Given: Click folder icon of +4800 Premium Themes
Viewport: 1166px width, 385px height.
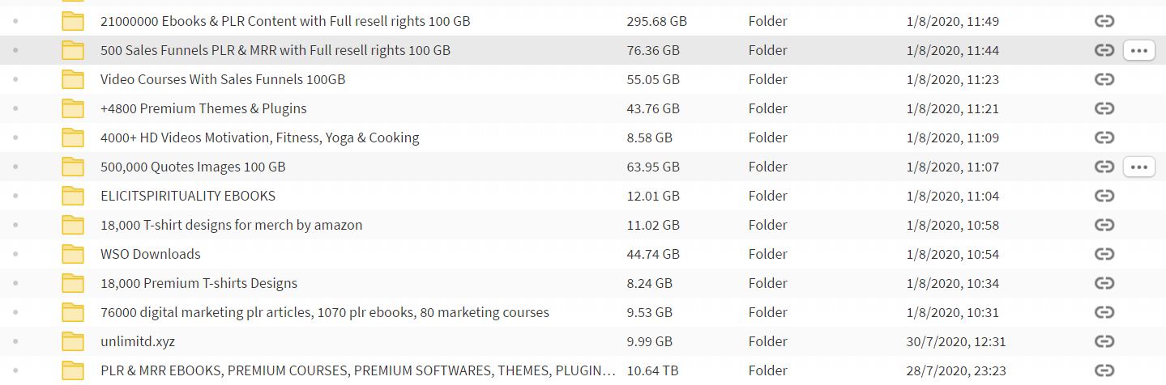Looking at the screenshot, I should tap(74, 108).
